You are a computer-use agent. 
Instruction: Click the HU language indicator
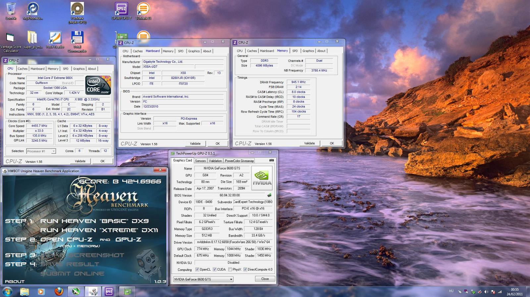click(x=451, y=291)
